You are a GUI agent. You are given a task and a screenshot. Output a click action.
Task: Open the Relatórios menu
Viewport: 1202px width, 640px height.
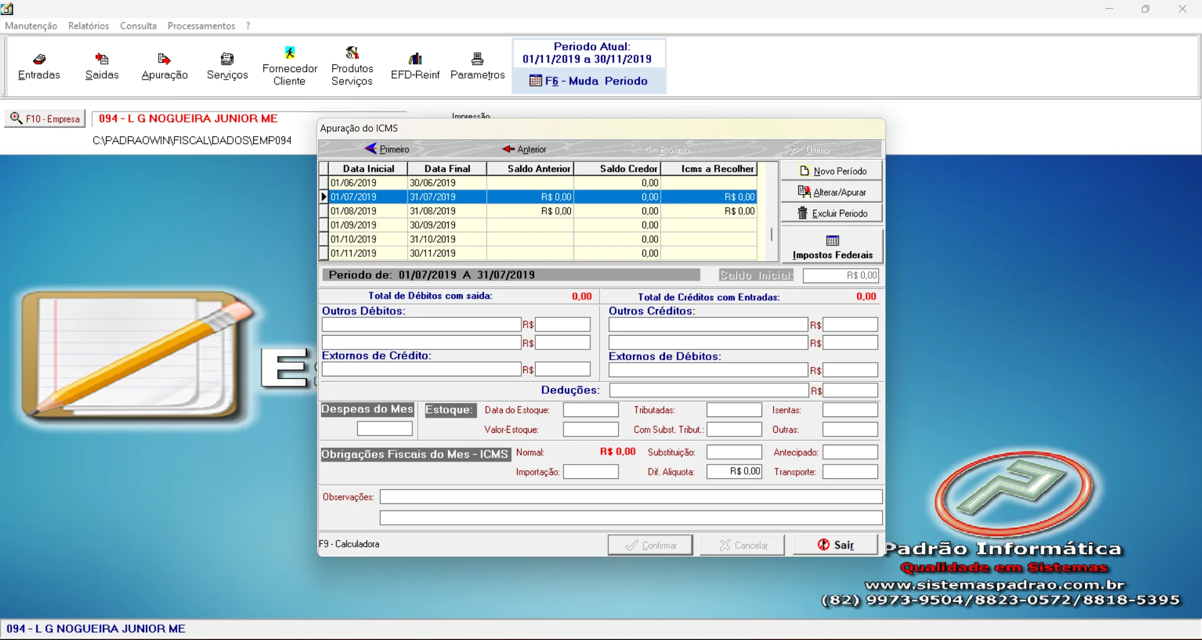[88, 26]
